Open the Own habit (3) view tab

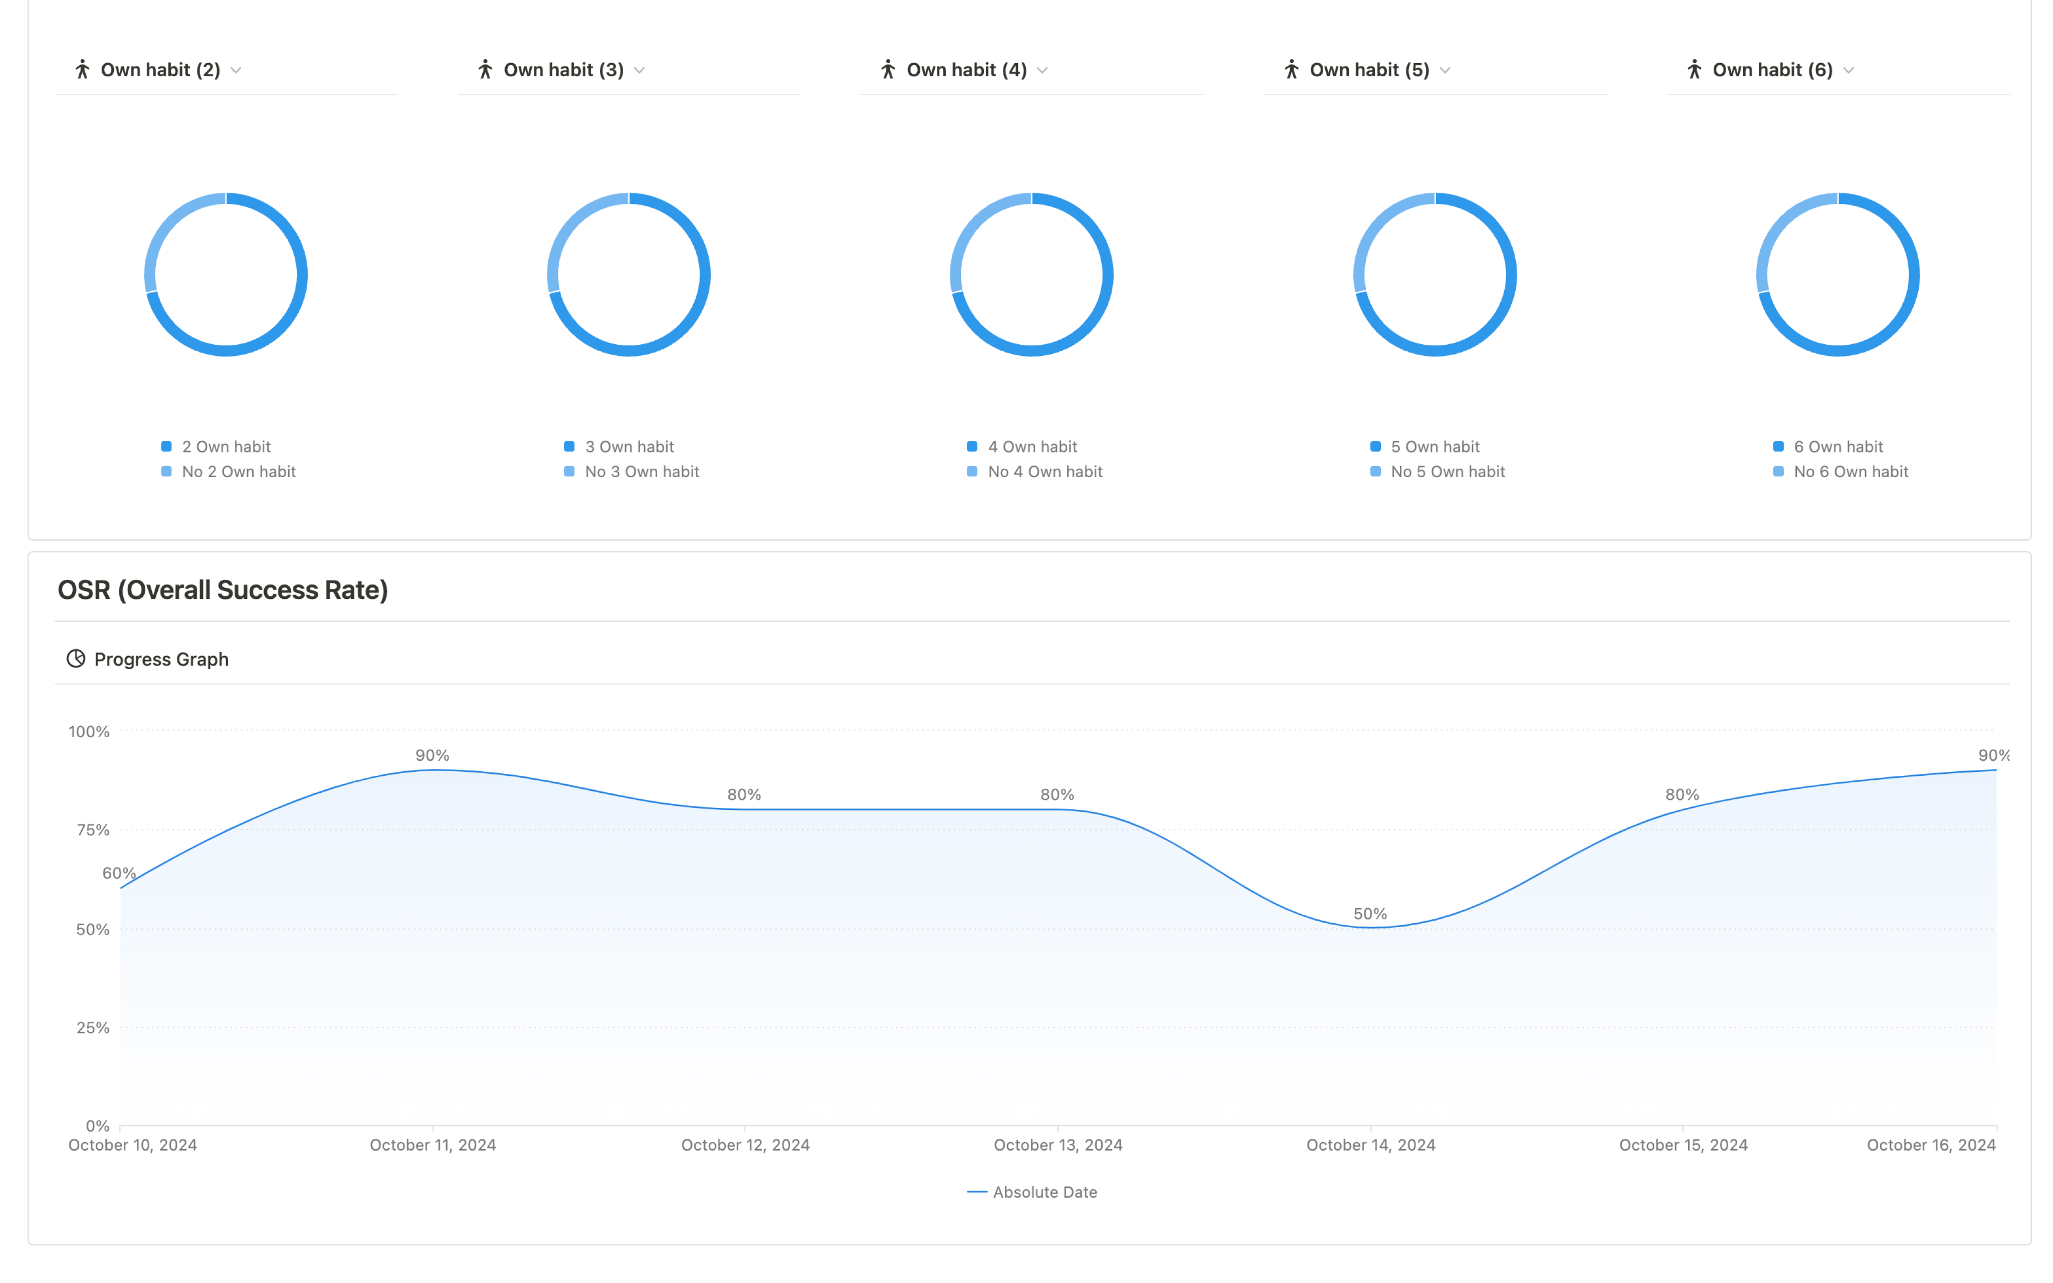coord(563,70)
